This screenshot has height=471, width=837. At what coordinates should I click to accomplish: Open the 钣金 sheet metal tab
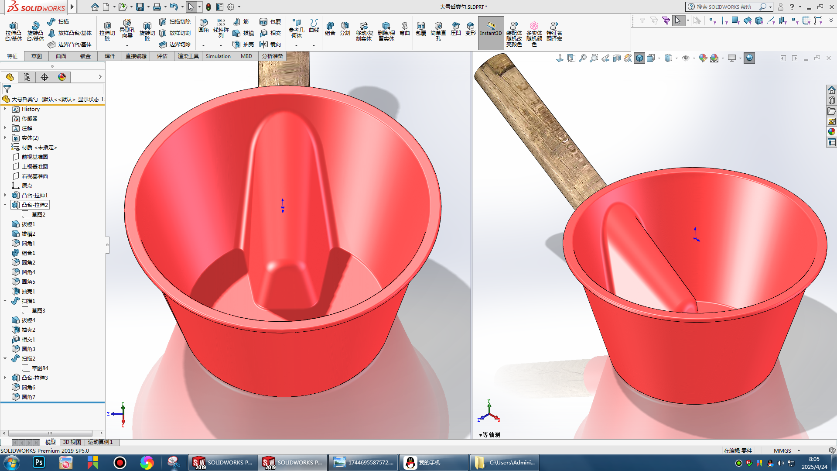coord(85,56)
